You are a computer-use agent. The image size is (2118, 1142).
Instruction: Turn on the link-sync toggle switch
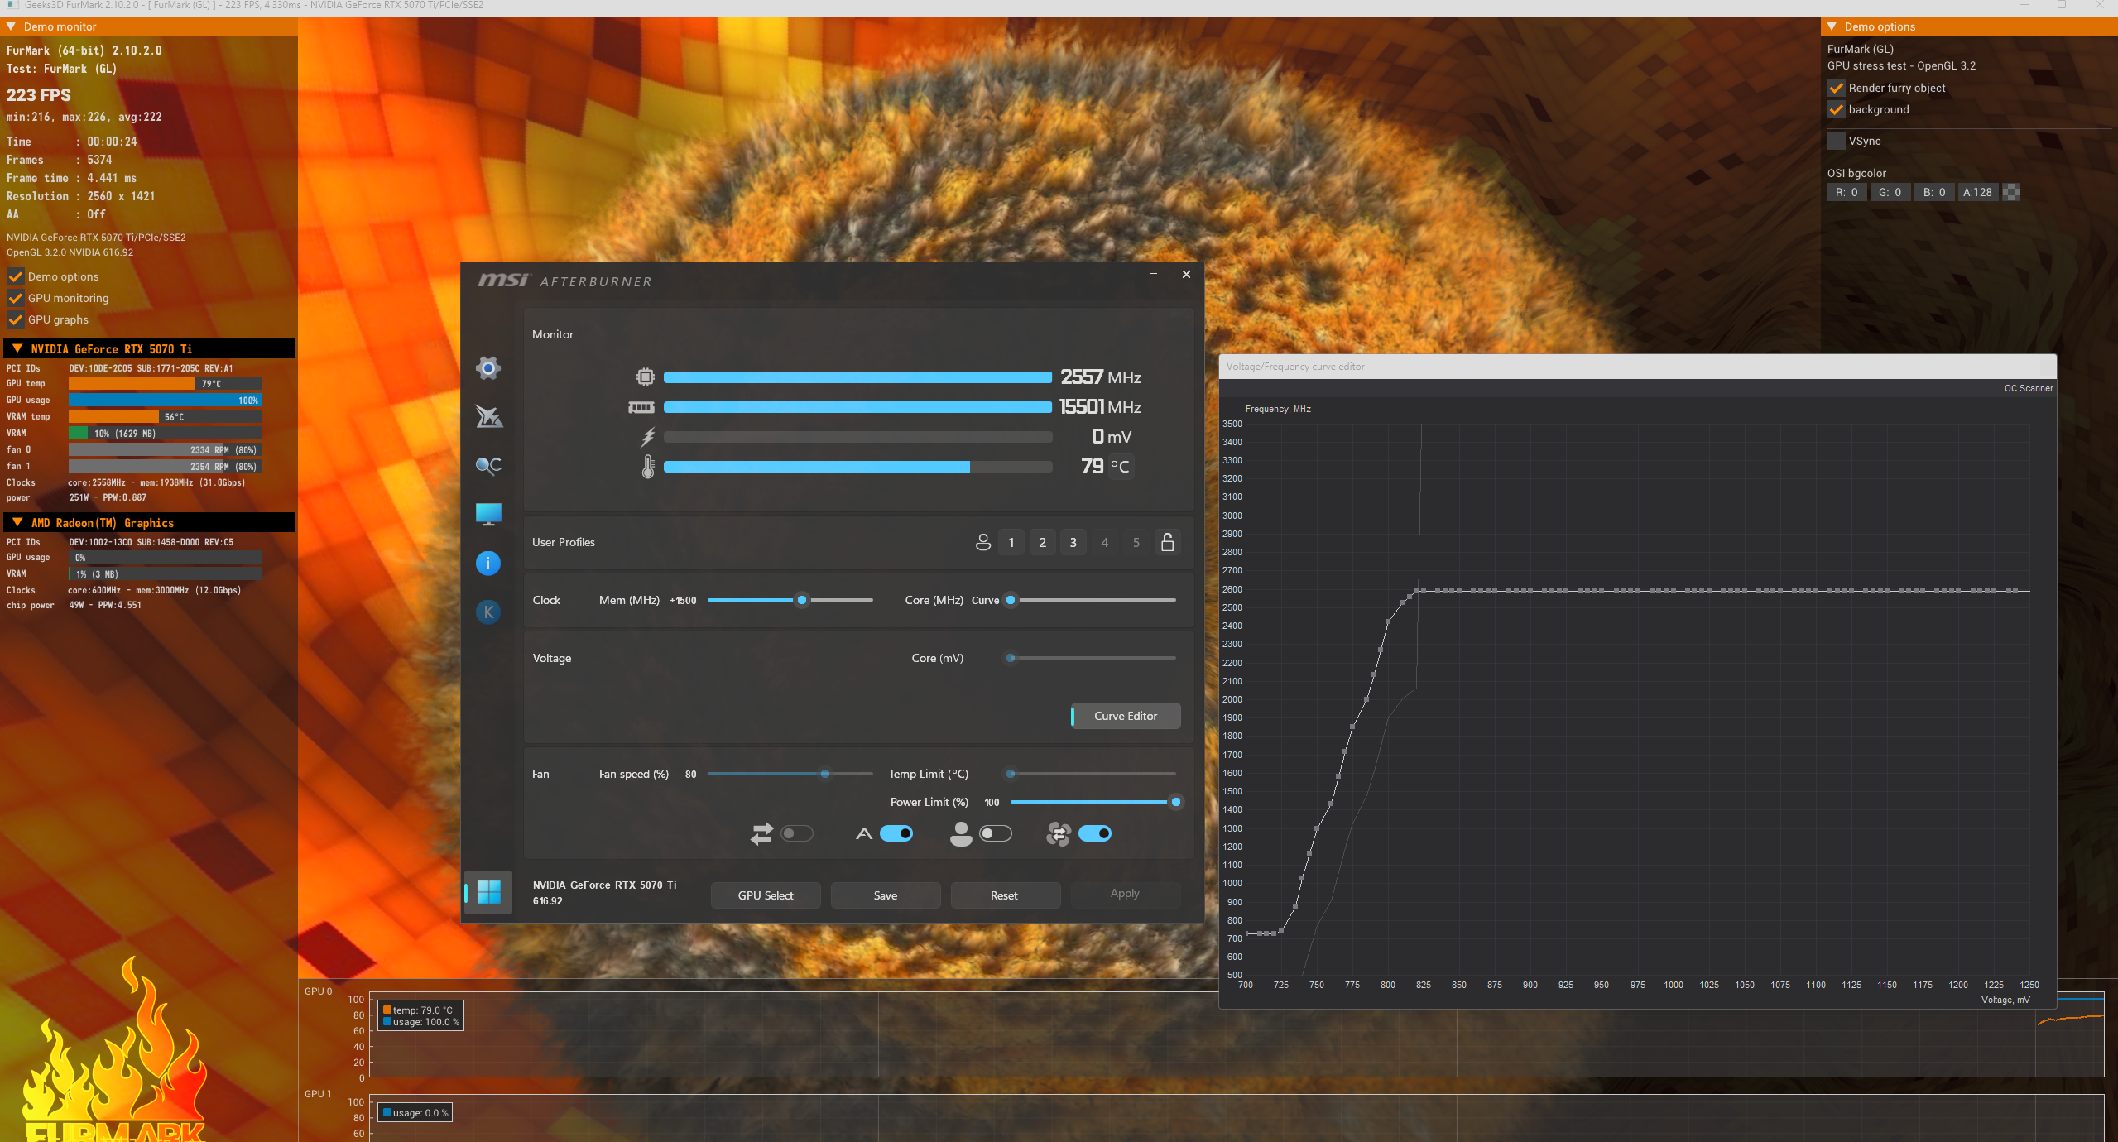coord(797,833)
